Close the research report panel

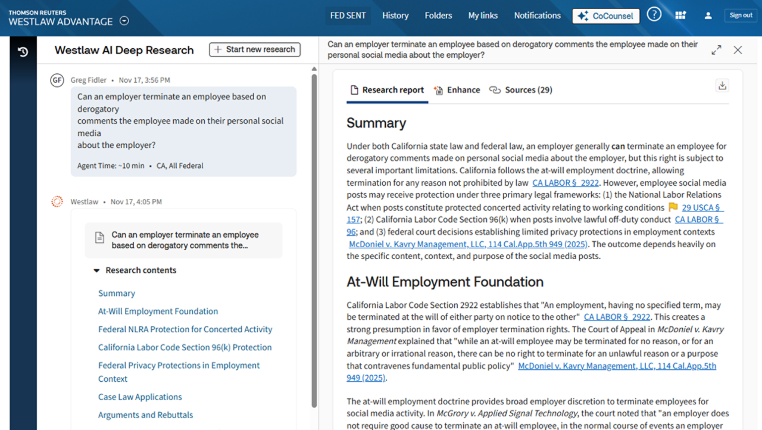[x=738, y=50]
